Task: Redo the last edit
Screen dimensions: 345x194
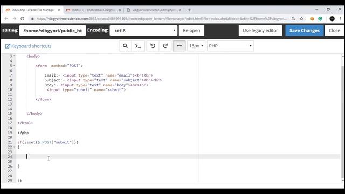Action: (x=165, y=46)
